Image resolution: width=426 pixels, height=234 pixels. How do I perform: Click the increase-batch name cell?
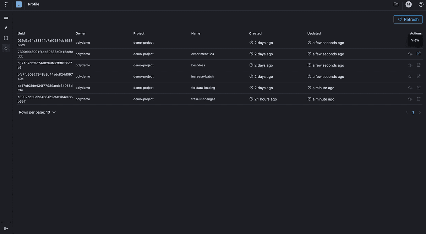(202, 77)
